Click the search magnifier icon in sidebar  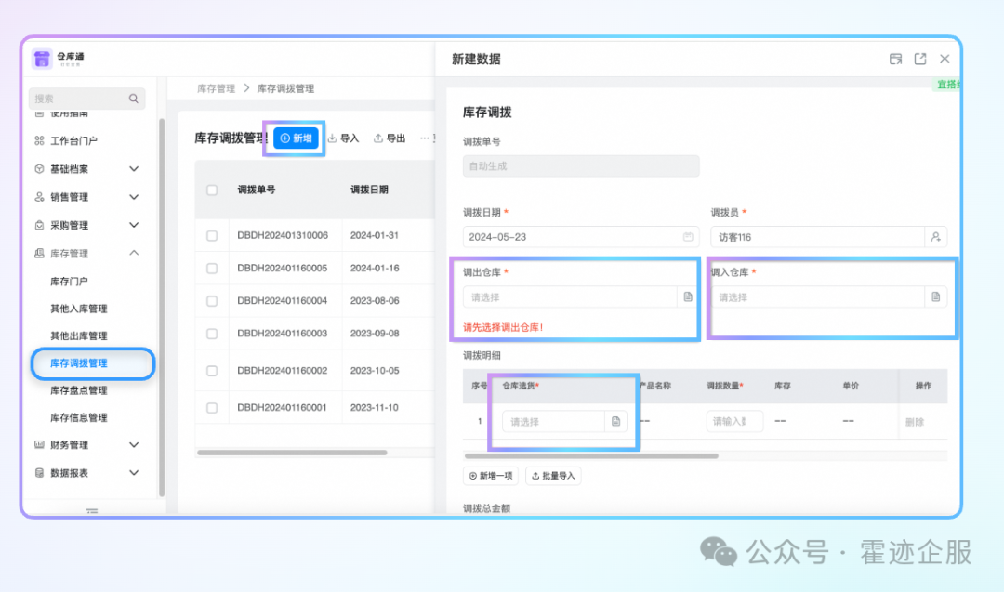134,99
